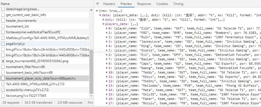Viewport: 261px width, 107px height.
Task: Select the tournament_basic_info?tour=68 request
Action: [44, 73]
